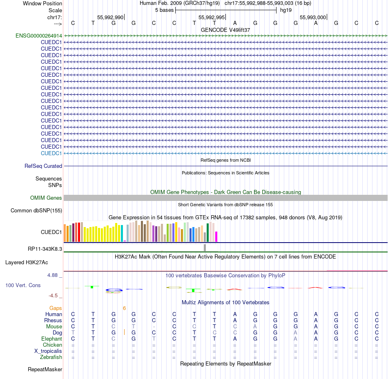Click the Window Position label

(x=42, y=3)
